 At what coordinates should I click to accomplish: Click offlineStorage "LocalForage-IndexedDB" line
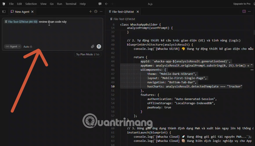181,103
